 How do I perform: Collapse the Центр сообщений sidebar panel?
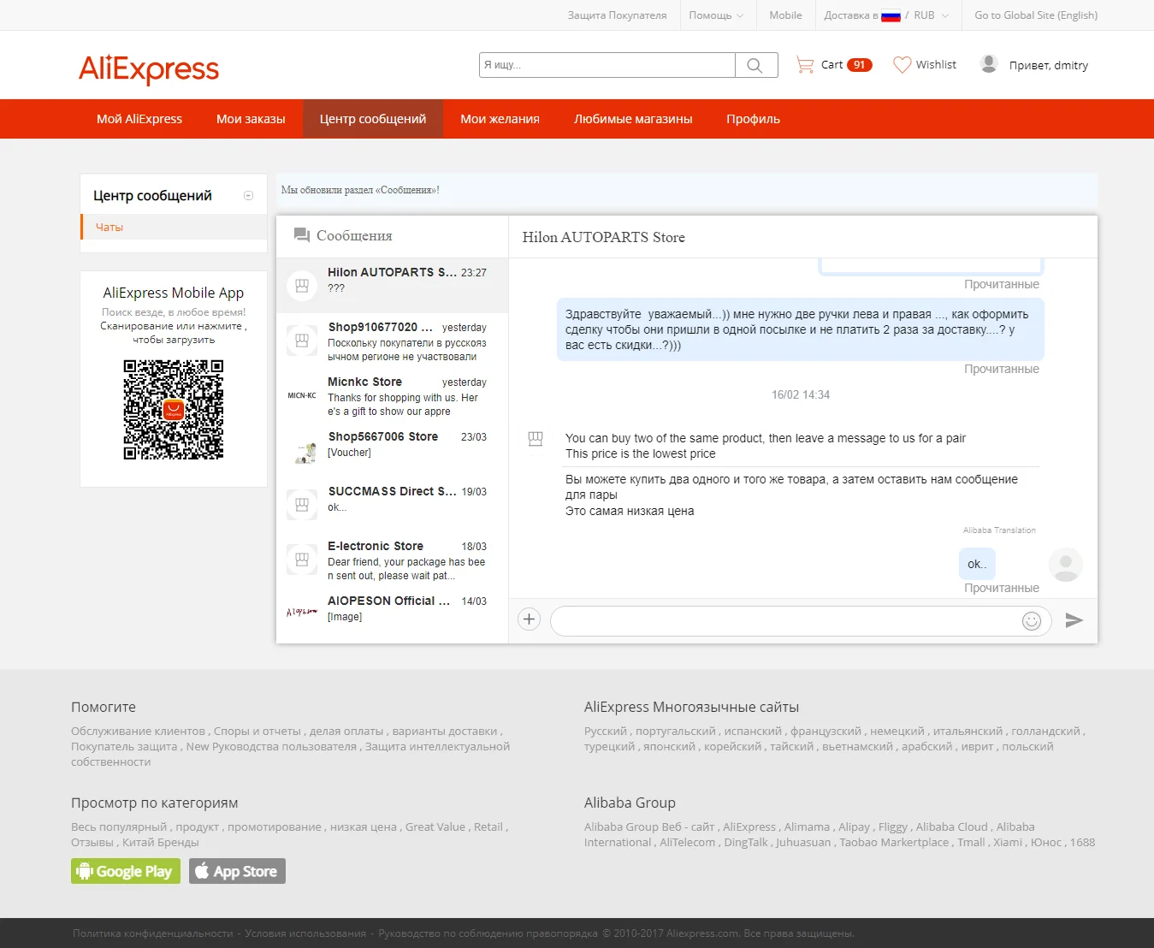click(x=249, y=196)
